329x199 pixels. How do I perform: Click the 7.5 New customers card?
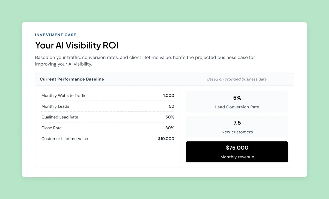tap(237, 127)
